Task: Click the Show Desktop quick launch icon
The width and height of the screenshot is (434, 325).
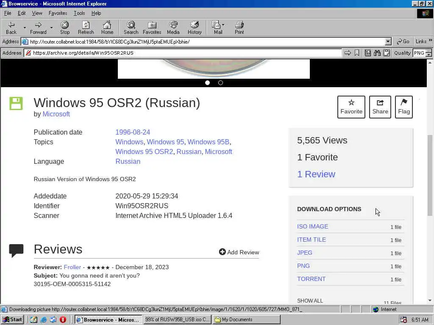Action: [34, 320]
